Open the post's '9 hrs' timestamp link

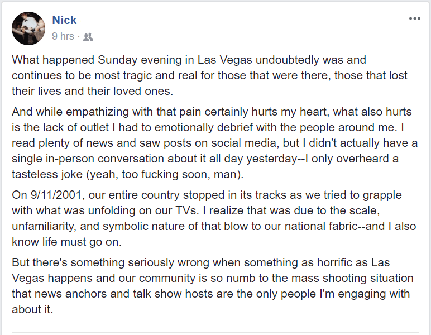click(x=63, y=36)
